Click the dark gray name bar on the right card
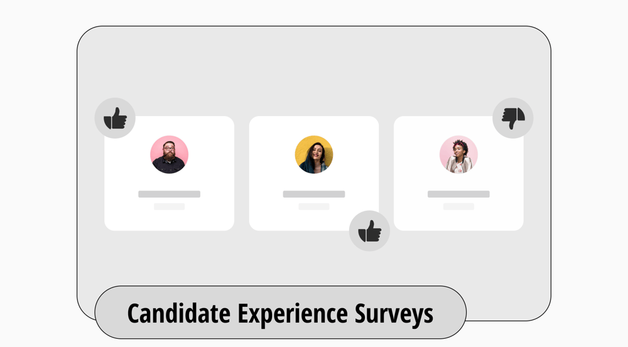Viewport: 628px width, 347px height. coord(458,195)
